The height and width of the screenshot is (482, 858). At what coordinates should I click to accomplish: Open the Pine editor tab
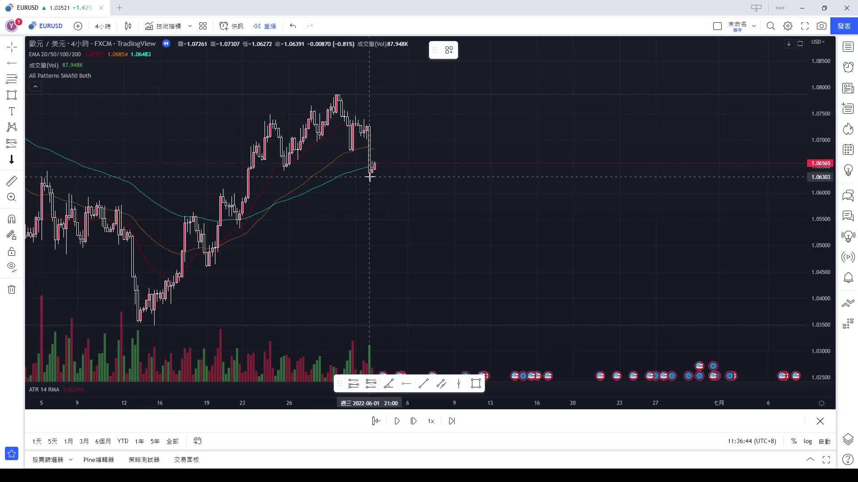tap(98, 459)
